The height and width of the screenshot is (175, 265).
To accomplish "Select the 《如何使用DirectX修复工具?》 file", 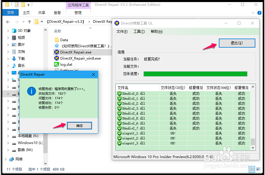I will tap(83, 46).
